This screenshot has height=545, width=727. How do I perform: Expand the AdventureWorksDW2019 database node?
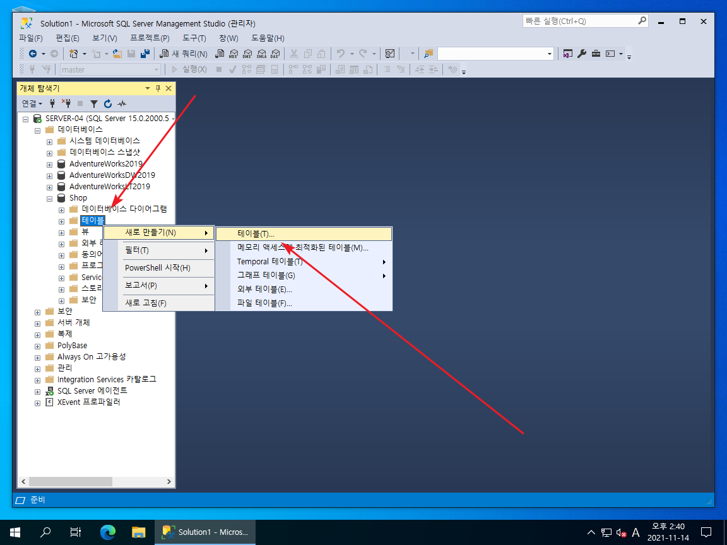pos(49,176)
